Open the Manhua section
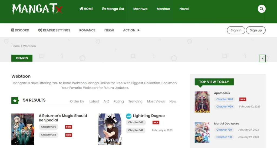 (163, 9)
